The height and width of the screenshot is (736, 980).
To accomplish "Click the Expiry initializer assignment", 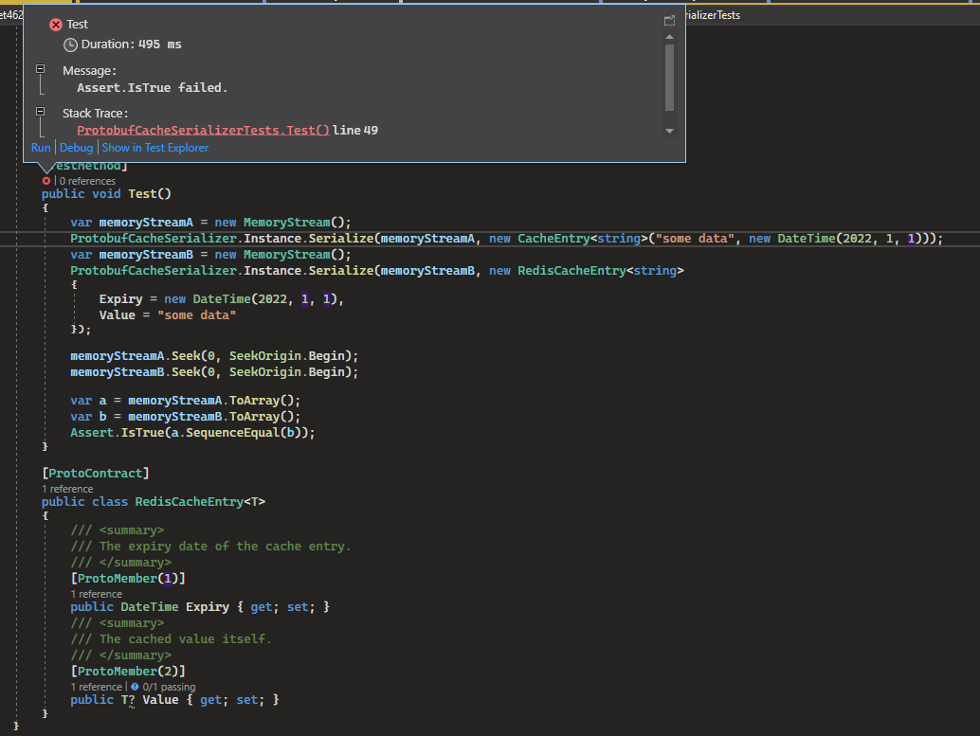I will pyautogui.click(x=221, y=299).
